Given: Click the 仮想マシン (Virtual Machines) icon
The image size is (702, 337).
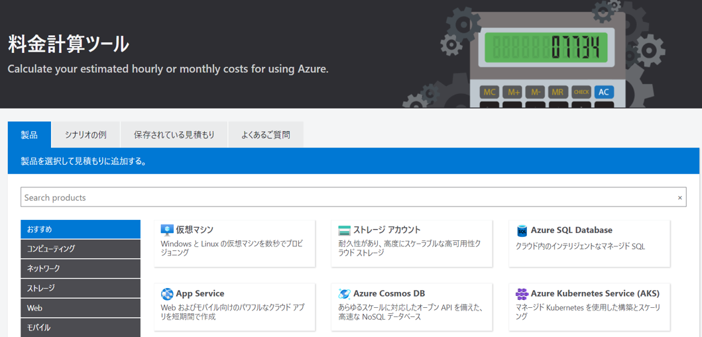Looking at the screenshot, I should pyautogui.click(x=167, y=230).
